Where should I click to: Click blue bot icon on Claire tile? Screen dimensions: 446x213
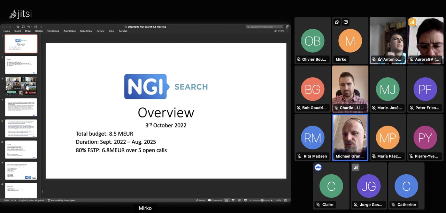(x=318, y=167)
